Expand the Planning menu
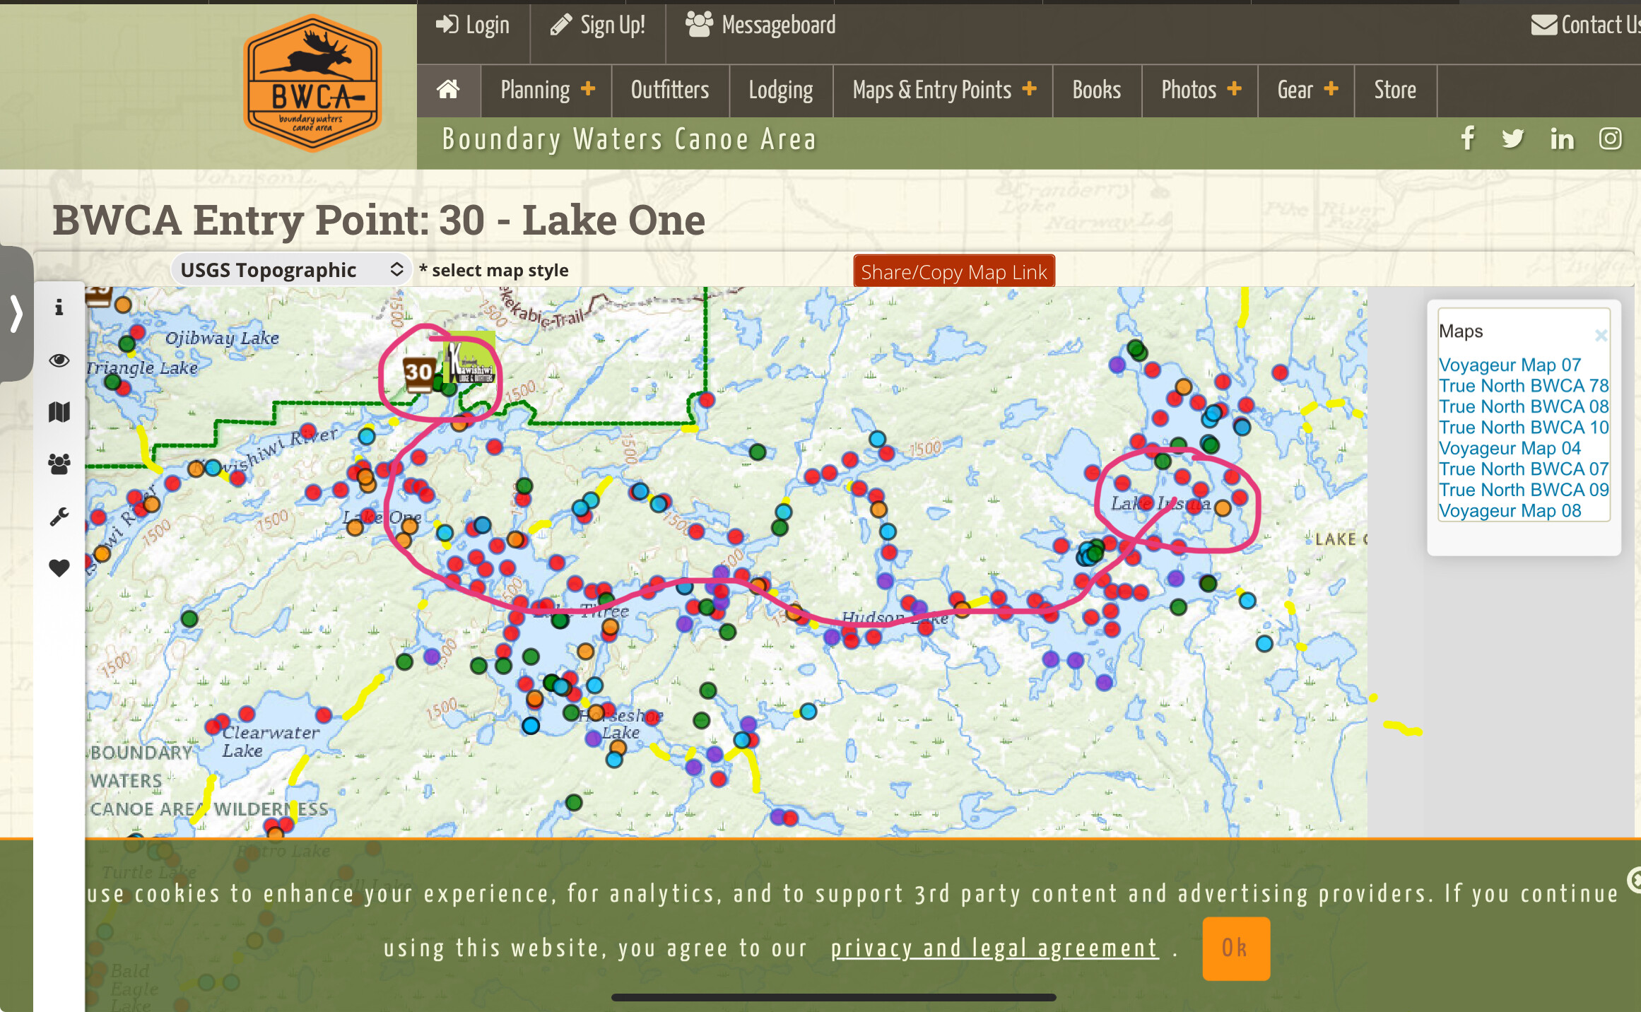1641x1012 pixels. tap(546, 90)
